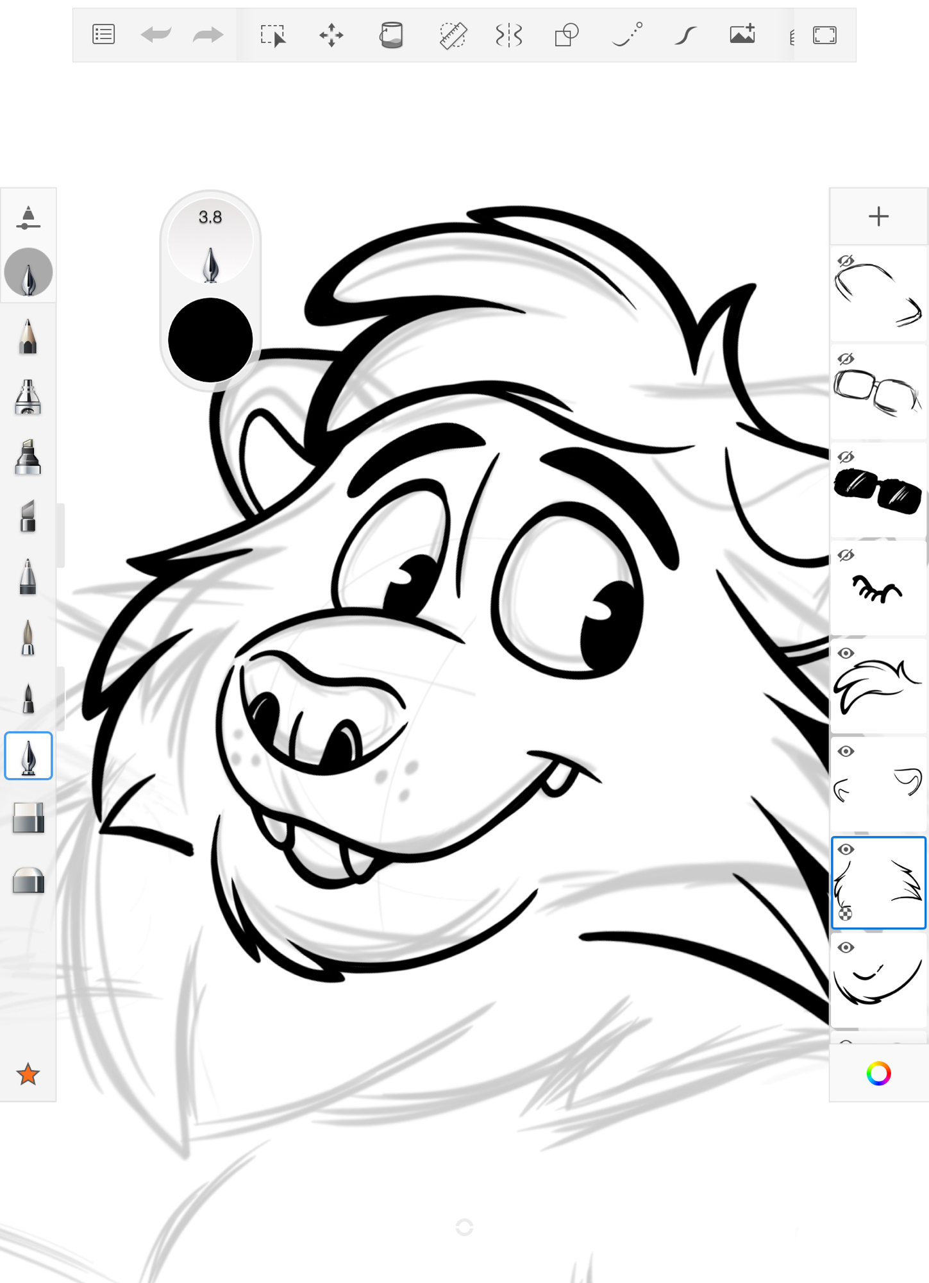Open the Ruler guides tool
This screenshot has width=929, height=1283.
(x=453, y=35)
